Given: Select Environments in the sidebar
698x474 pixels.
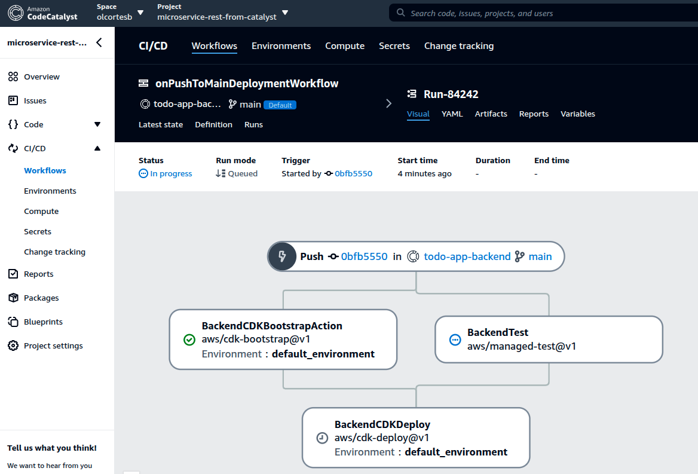Looking at the screenshot, I should (50, 191).
